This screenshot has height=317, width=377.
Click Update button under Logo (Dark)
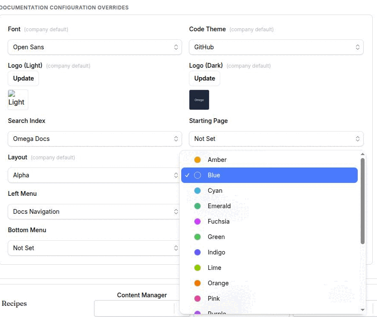tap(205, 78)
